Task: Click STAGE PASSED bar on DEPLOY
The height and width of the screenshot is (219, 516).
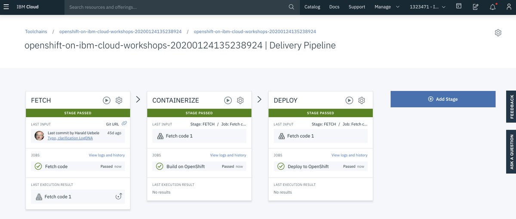Action: pos(320,113)
